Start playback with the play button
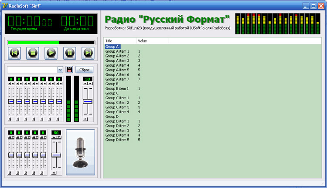The width and height of the screenshot is (327, 188). [51, 53]
